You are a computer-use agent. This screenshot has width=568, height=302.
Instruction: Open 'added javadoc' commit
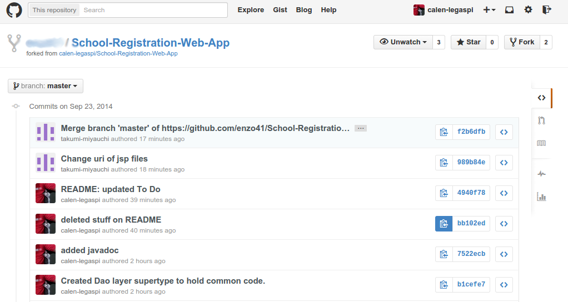[90, 250]
